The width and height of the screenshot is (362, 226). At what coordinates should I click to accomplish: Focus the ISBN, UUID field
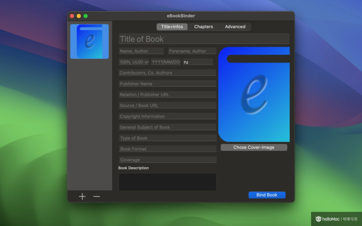point(134,62)
